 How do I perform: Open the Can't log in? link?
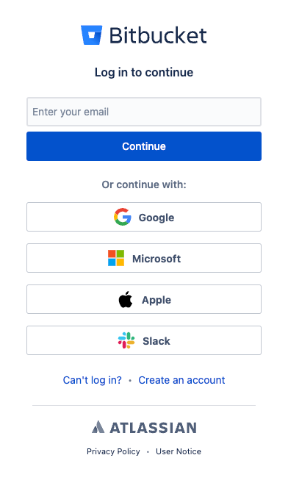(92, 380)
